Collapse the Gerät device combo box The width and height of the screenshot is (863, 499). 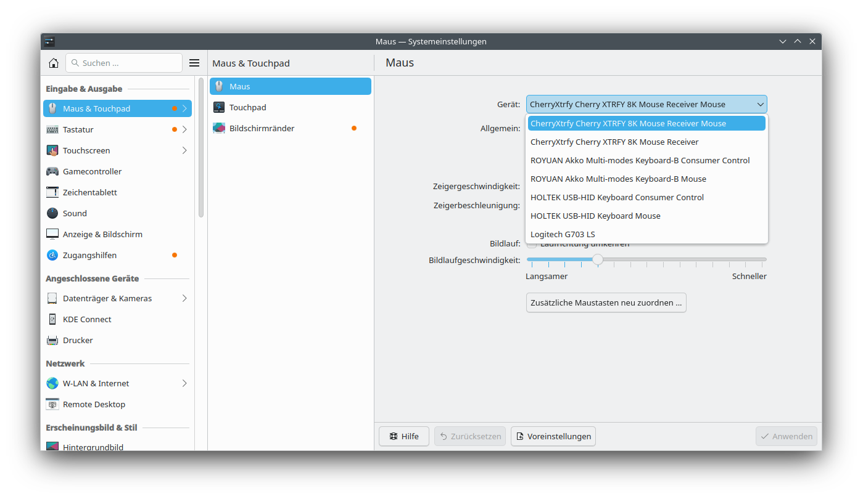[x=646, y=104]
